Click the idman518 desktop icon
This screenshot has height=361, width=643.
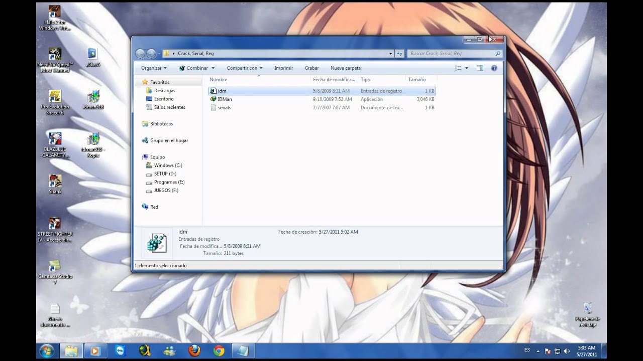(x=93, y=100)
